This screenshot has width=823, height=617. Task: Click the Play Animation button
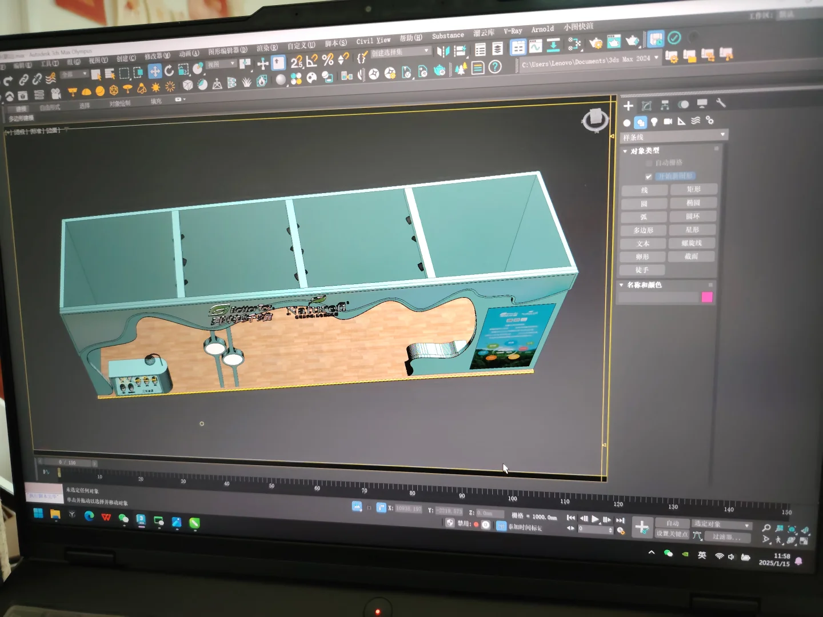click(x=595, y=519)
